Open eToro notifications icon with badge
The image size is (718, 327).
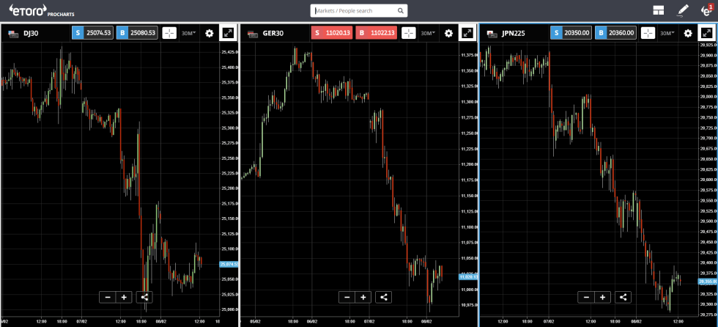[706, 10]
